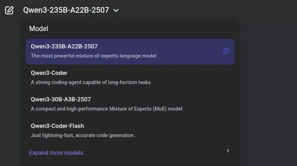Click the bold Qwen3-235B-A22B-2507 title in the highlighted row
Viewport: 297px width, 166px height.
tap(64, 46)
